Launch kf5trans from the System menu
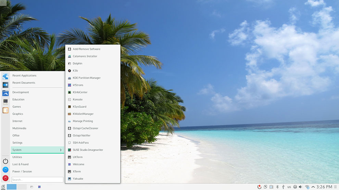The height and width of the screenshot is (190, 339). 93,85
